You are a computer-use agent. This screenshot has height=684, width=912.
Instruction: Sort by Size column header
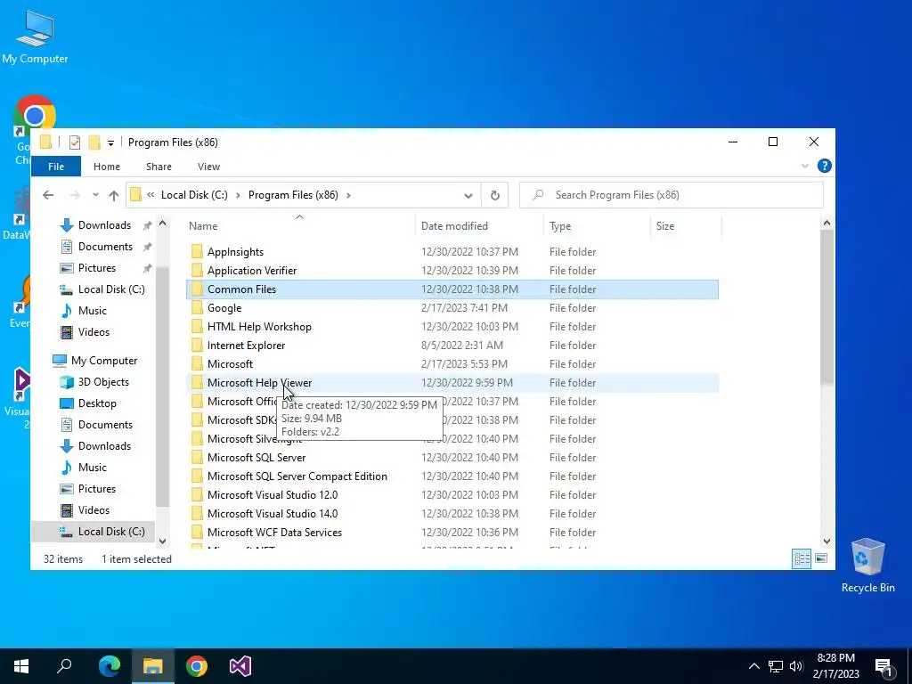[x=687, y=226]
